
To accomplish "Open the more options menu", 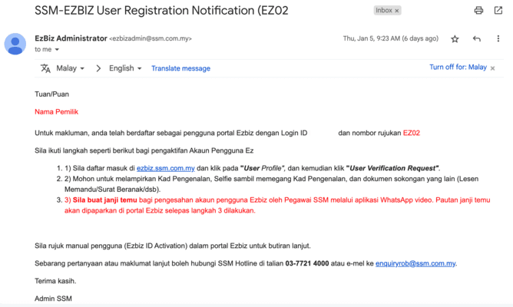I will [498, 38].
